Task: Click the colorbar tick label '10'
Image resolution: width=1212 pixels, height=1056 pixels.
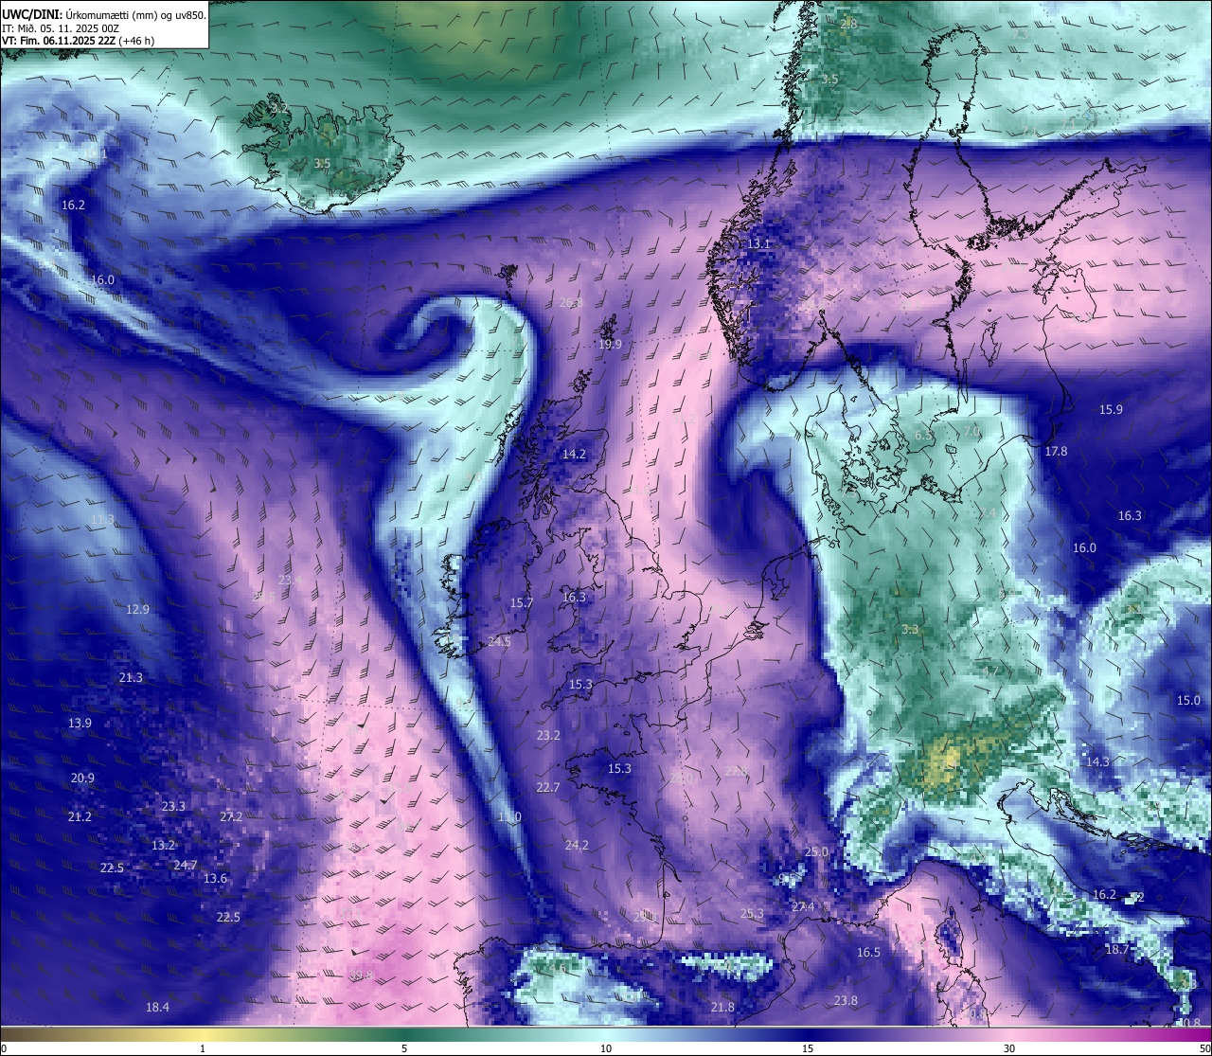Action: [606, 1048]
